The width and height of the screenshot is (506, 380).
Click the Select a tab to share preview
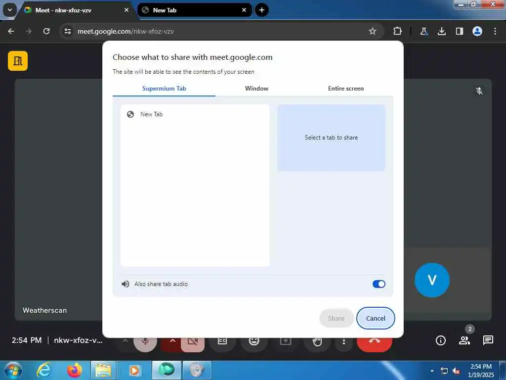coord(331,138)
